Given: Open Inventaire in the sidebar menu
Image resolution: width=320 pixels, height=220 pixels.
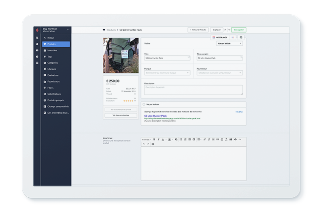Looking at the screenshot, I should point(56,50).
